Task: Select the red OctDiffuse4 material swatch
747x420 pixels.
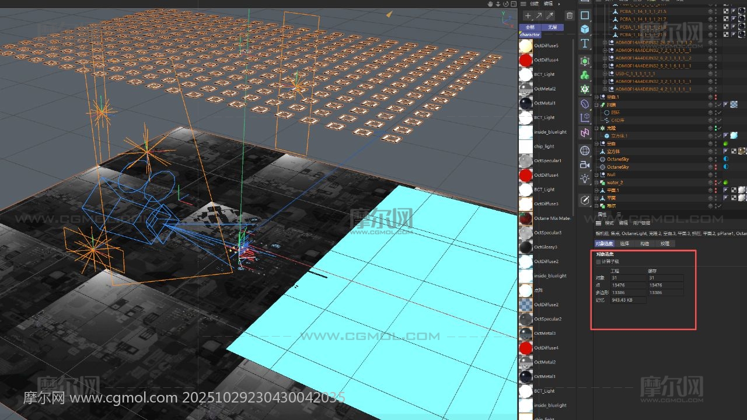Action: click(x=526, y=60)
